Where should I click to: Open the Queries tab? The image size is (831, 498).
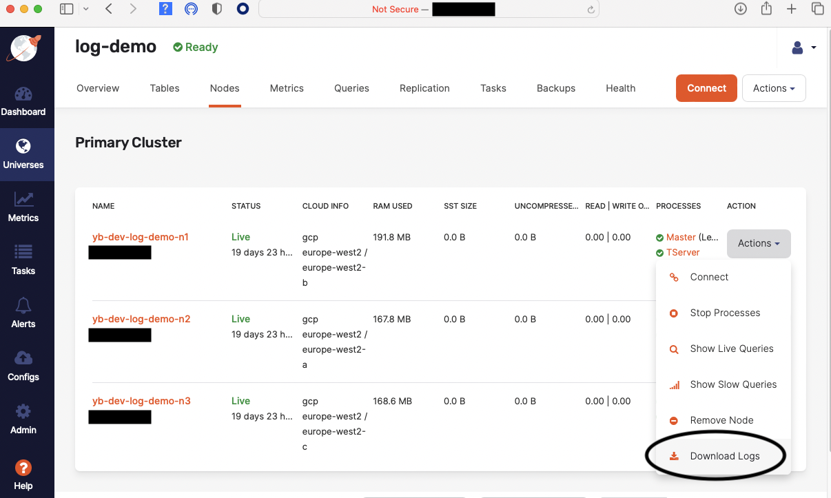click(351, 88)
